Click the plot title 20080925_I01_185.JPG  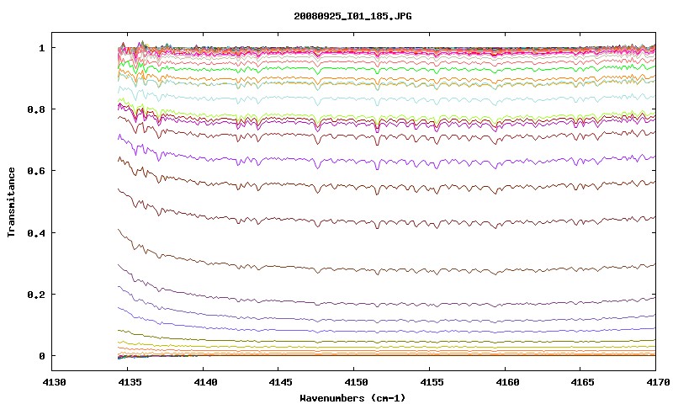(352, 16)
